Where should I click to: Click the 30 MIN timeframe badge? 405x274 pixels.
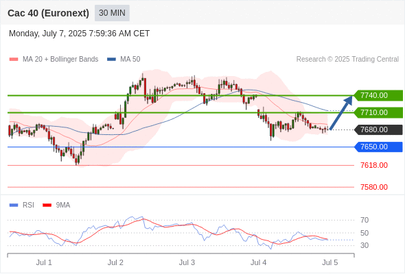pos(112,13)
